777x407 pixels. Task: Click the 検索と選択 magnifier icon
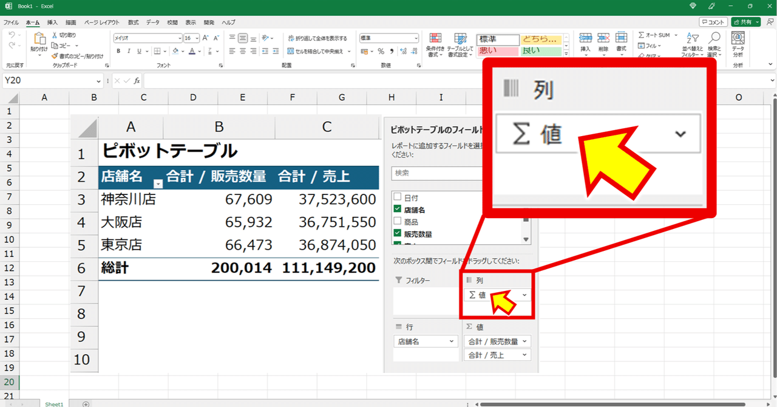714,38
